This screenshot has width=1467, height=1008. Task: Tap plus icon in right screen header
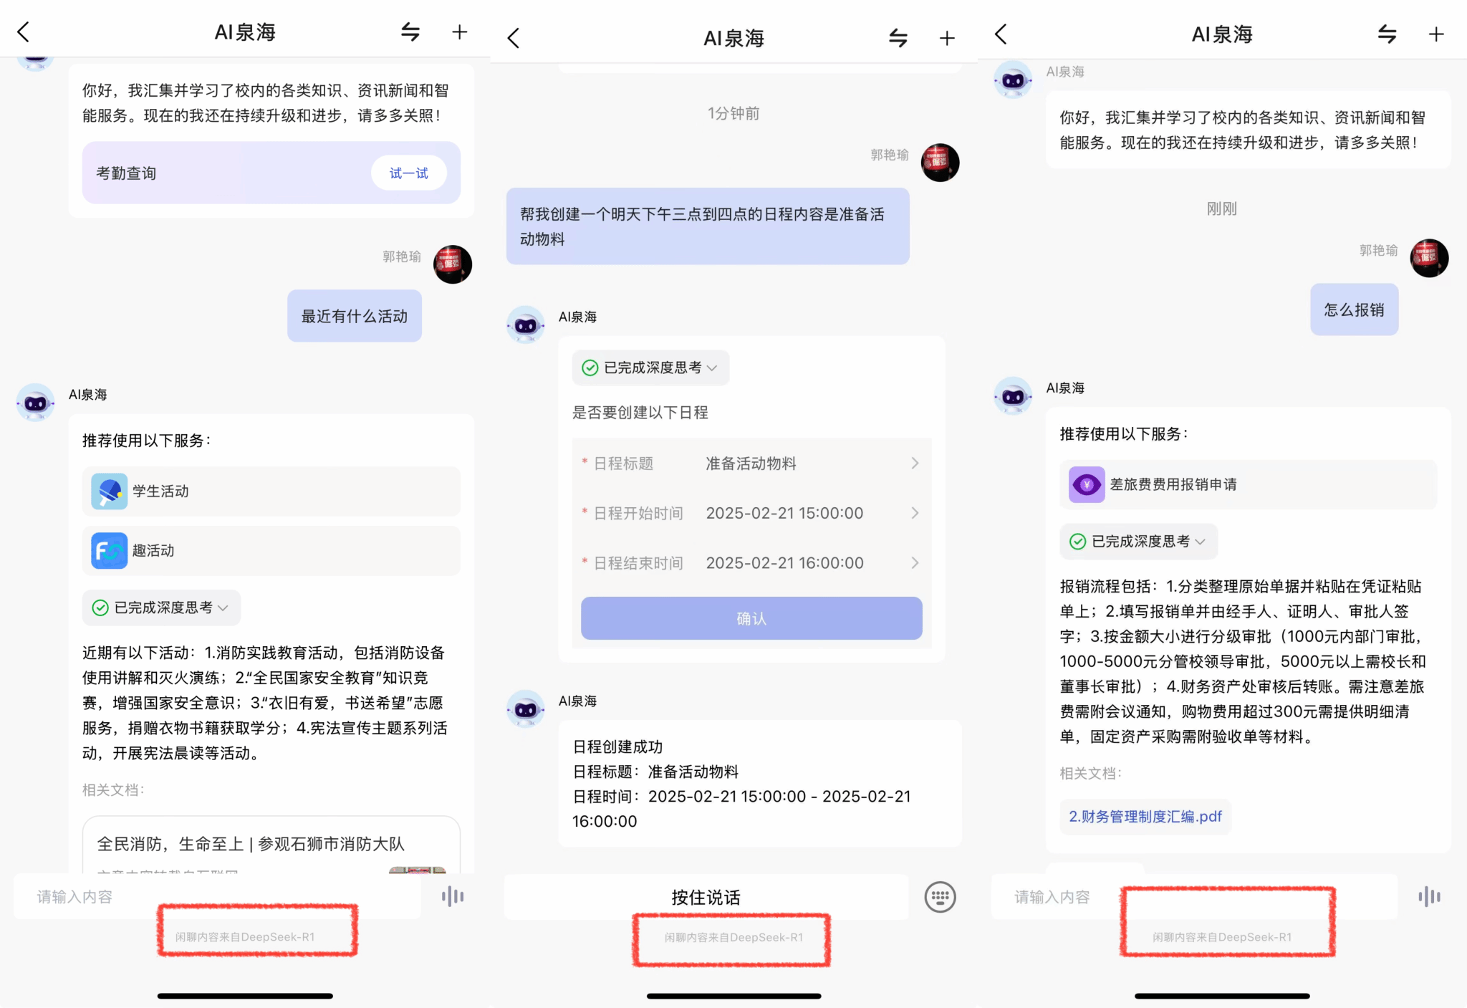click(x=1435, y=34)
